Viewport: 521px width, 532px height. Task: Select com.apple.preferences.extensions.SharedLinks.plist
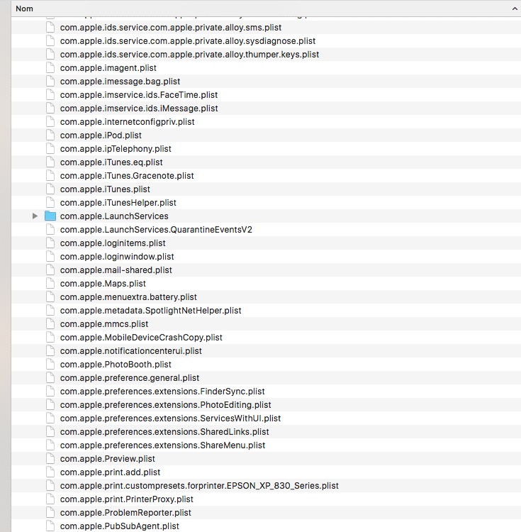tap(164, 432)
